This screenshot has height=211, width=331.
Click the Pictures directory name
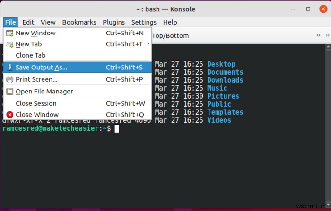click(223, 96)
